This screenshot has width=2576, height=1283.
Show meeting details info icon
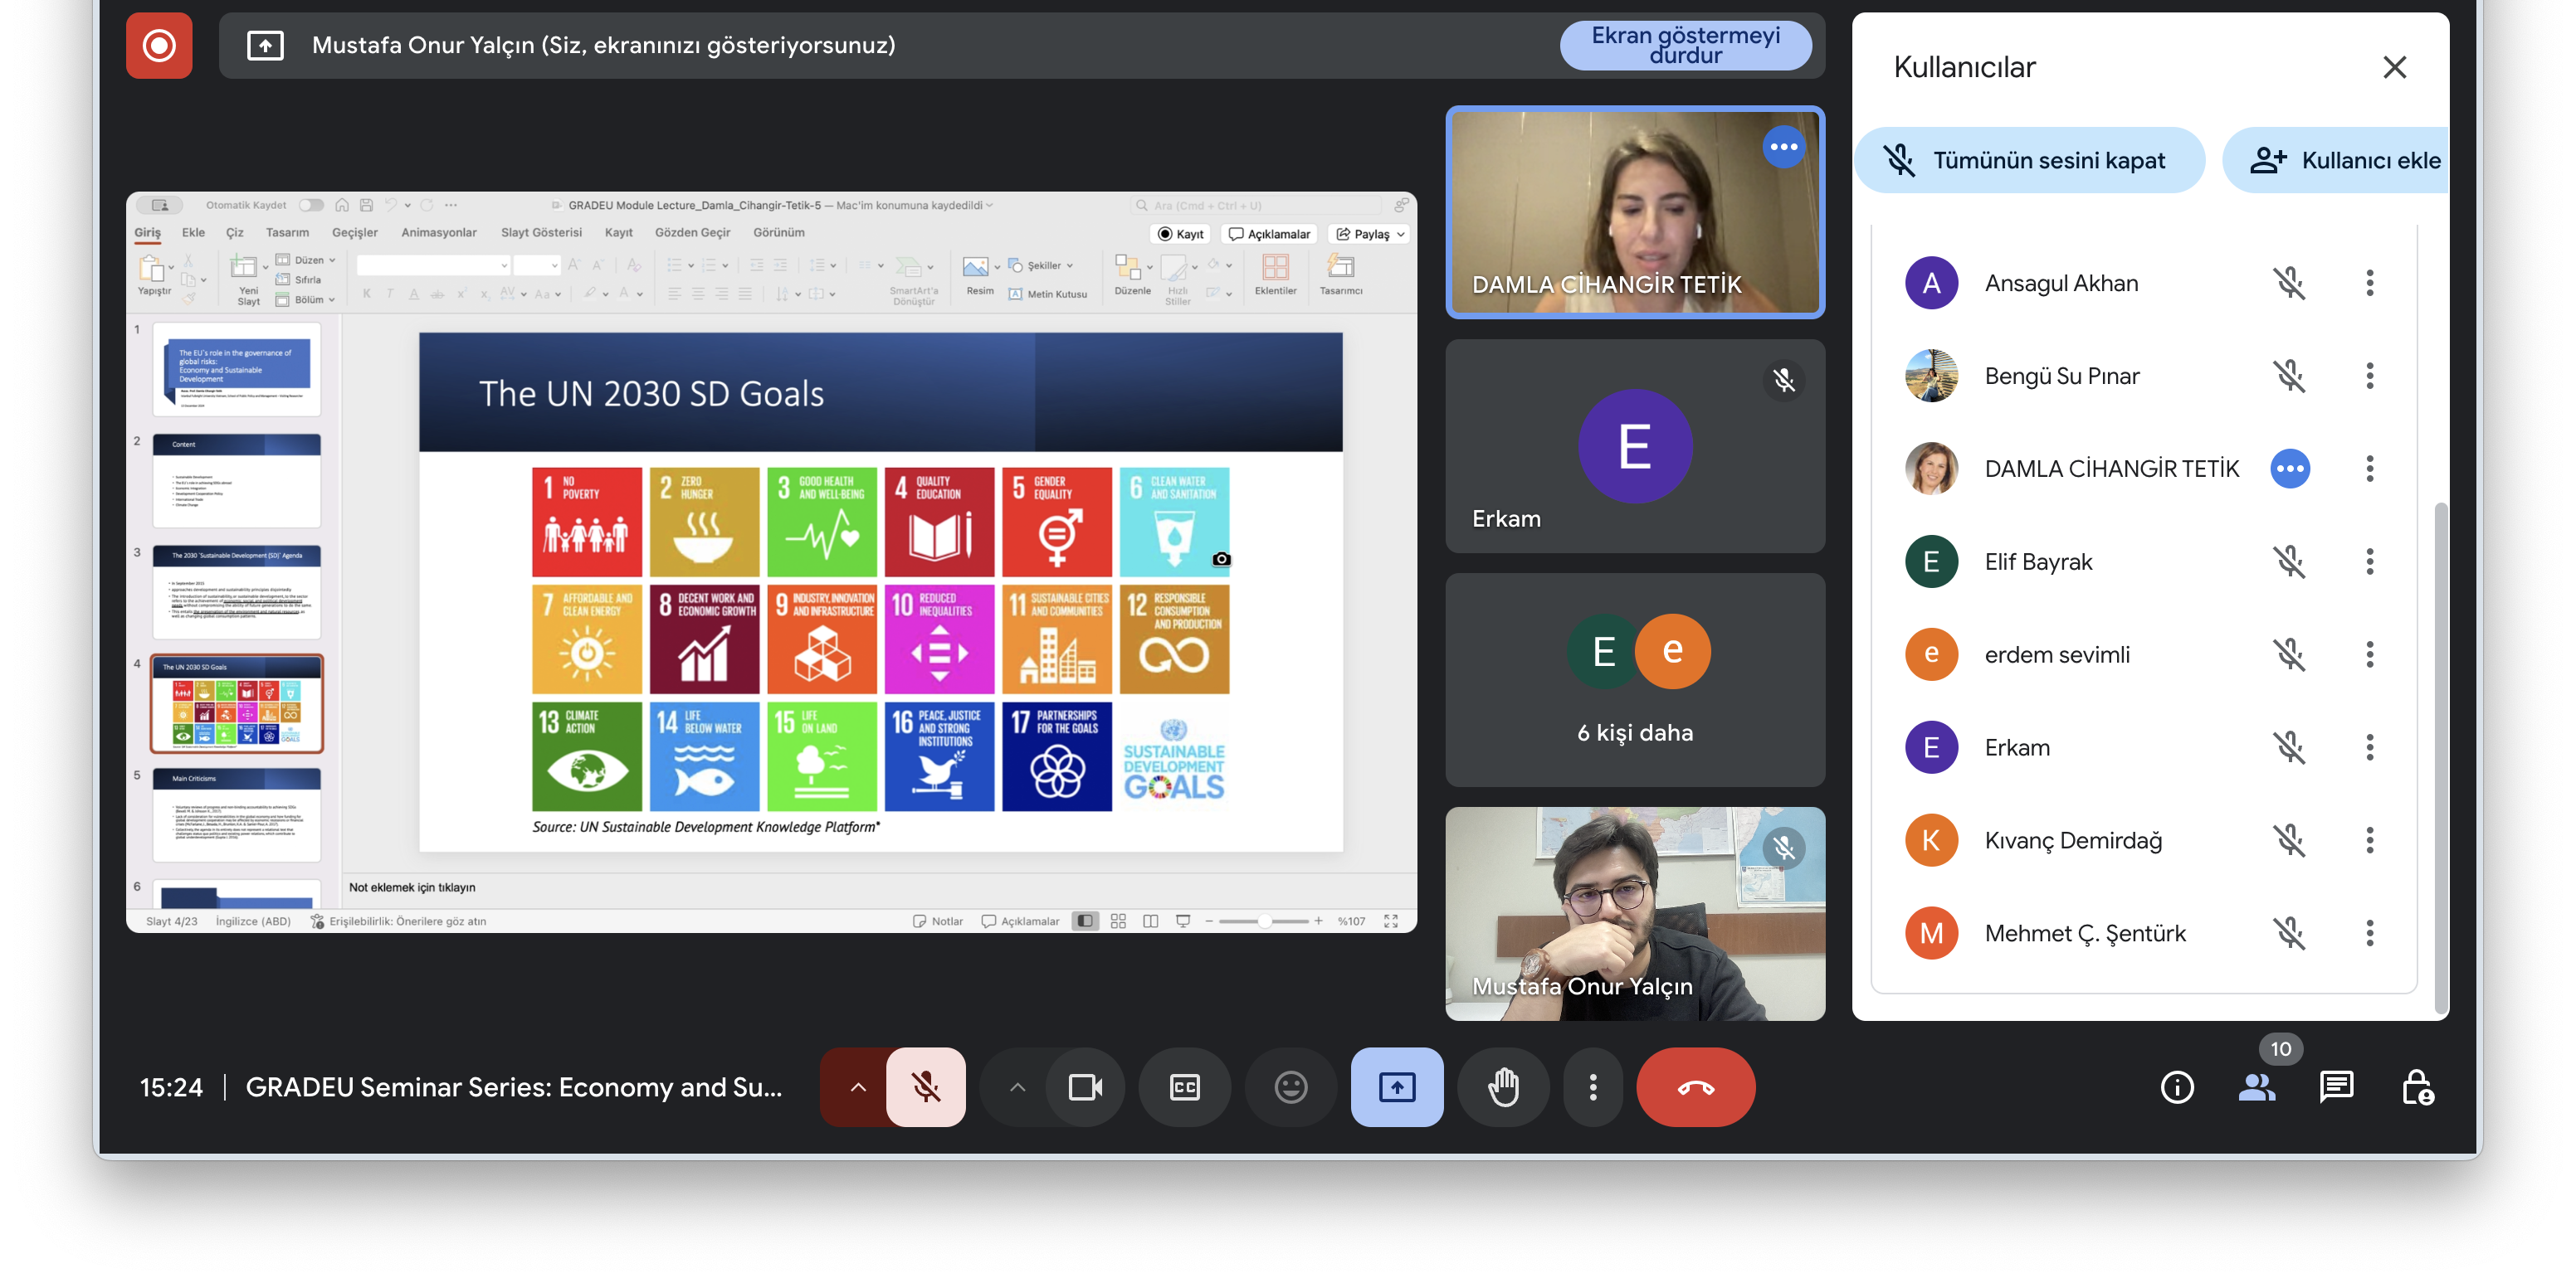[x=2177, y=1086]
